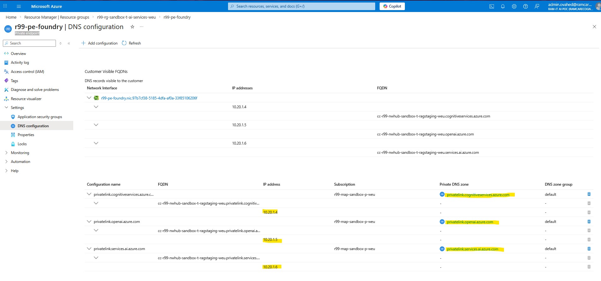This screenshot has height=281, width=601.
Task: Open the r99-pe-foundry.nic network interface link
Action: pos(149,98)
